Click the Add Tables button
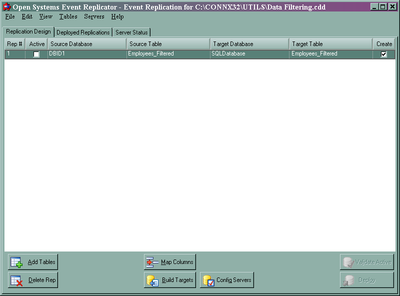Image resolution: width=400 pixels, height=296 pixels. pos(33,261)
